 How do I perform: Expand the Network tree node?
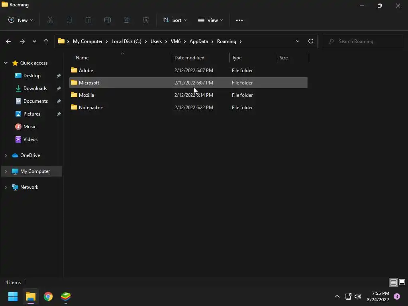pos(6,187)
